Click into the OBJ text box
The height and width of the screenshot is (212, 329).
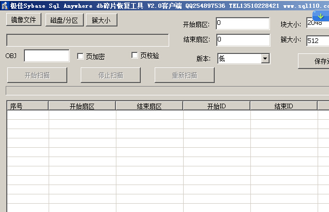point(47,56)
